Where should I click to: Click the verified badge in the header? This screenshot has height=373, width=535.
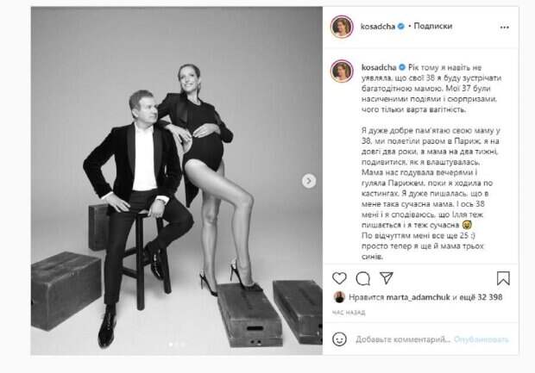(x=401, y=26)
